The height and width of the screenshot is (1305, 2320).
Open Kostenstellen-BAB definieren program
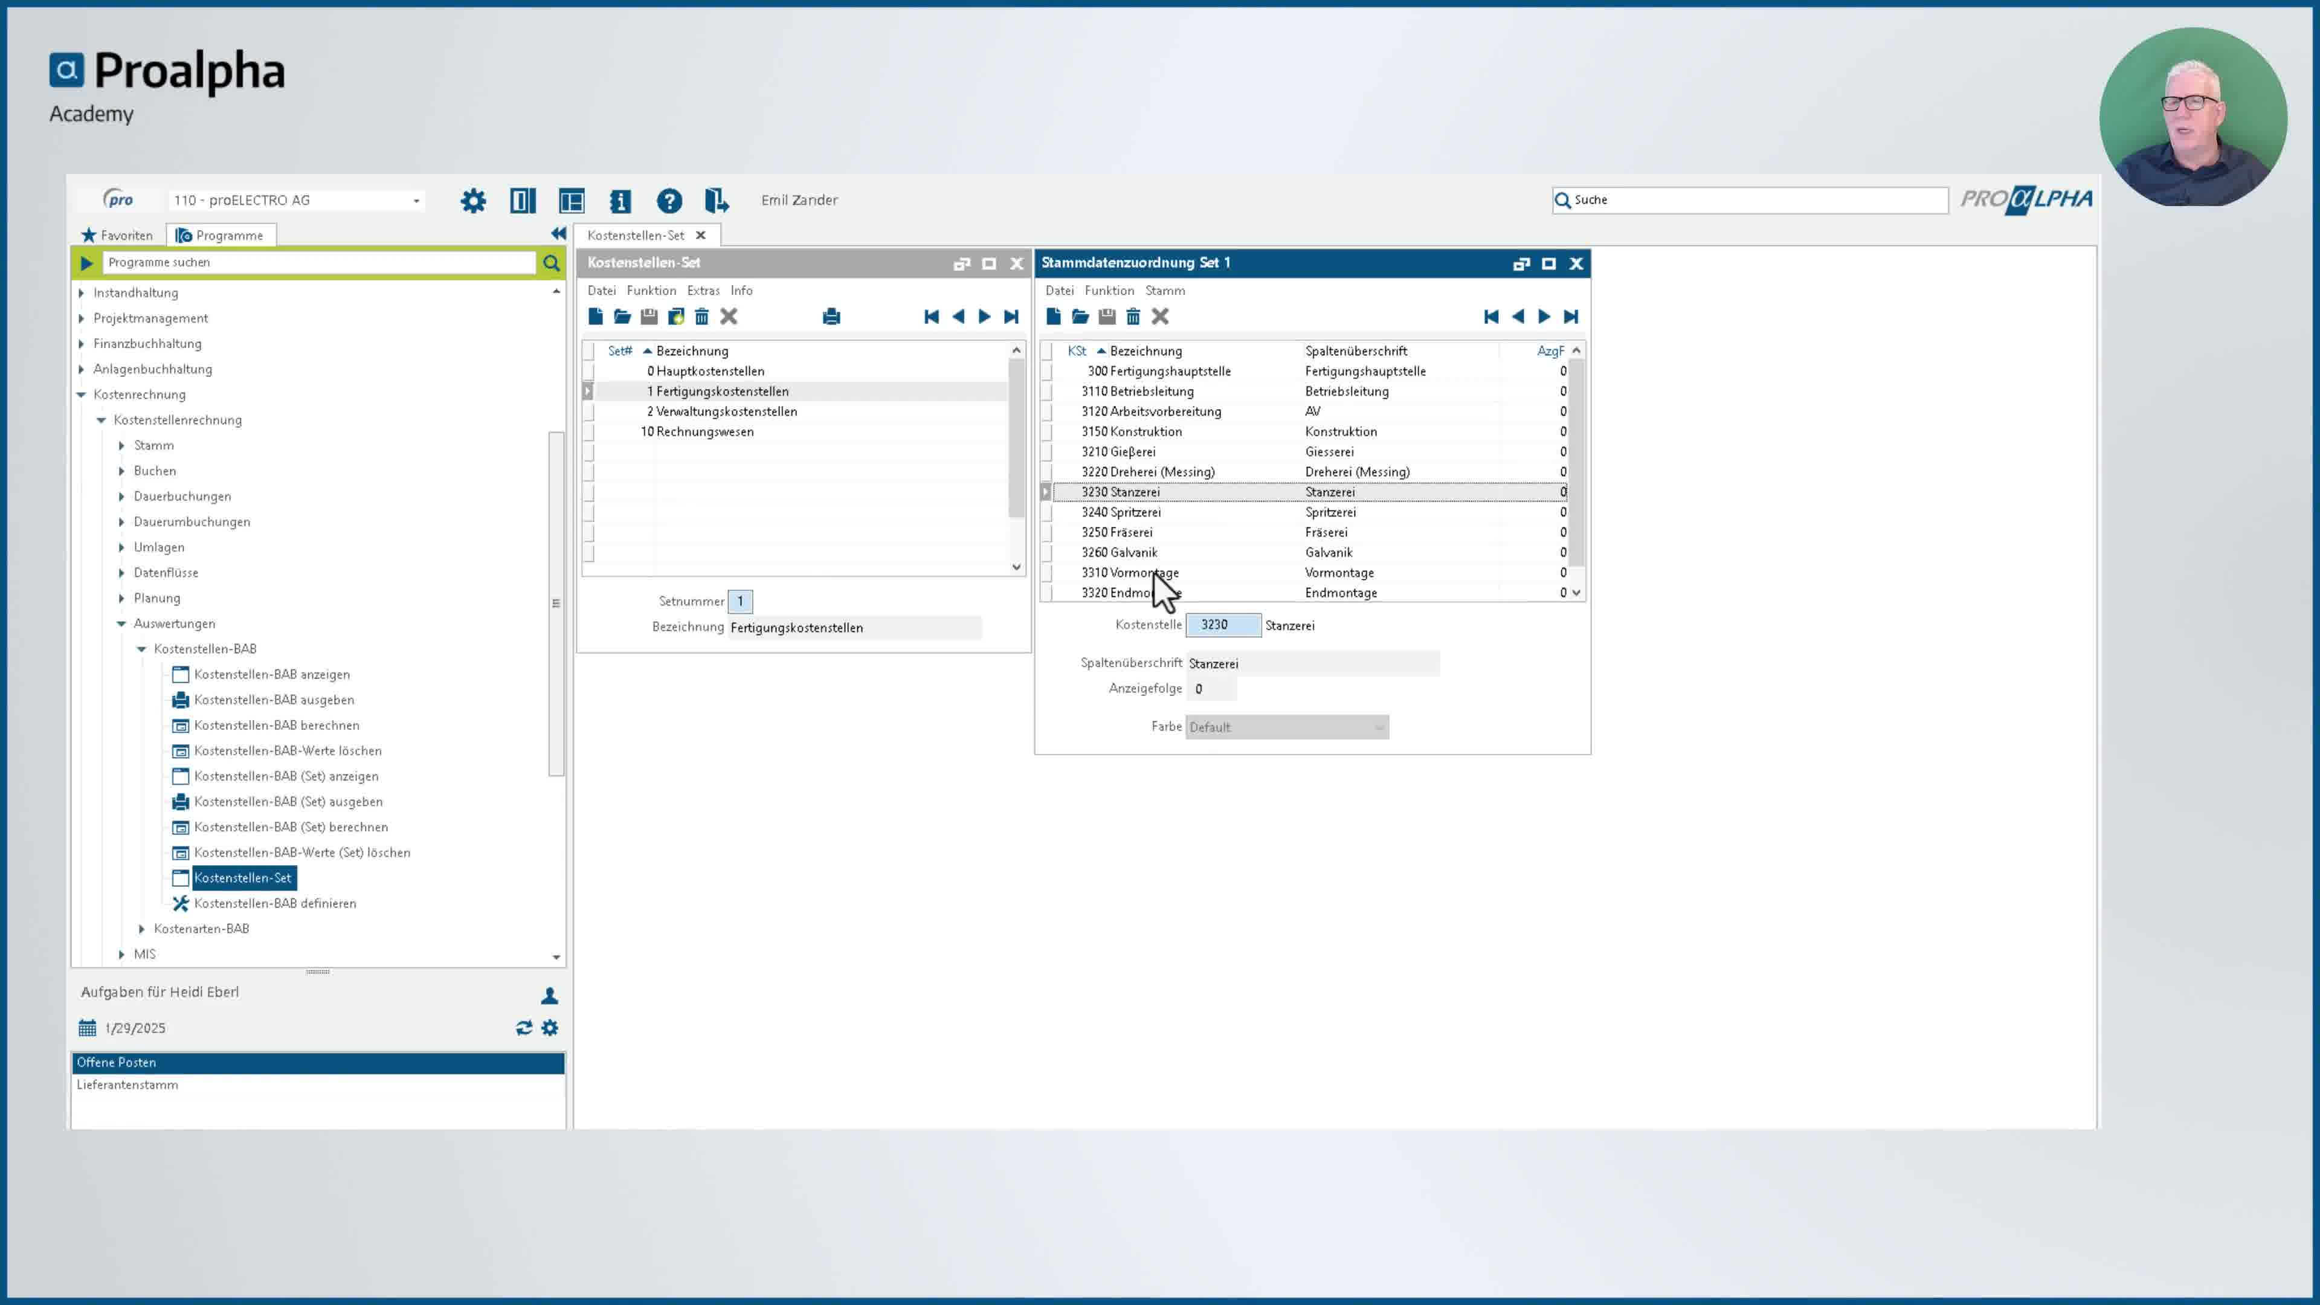click(x=275, y=903)
